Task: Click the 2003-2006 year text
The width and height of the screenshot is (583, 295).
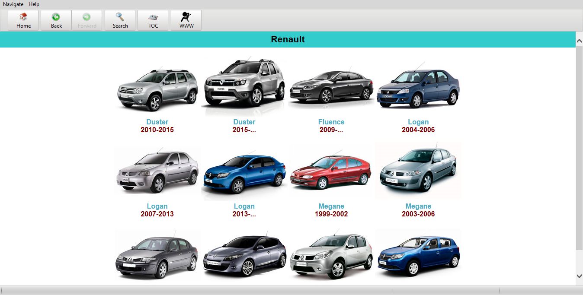Action: (418, 214)
